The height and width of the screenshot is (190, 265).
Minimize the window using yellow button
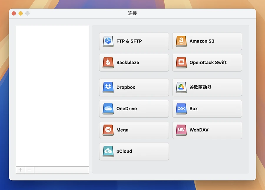(x=21, y=14)
